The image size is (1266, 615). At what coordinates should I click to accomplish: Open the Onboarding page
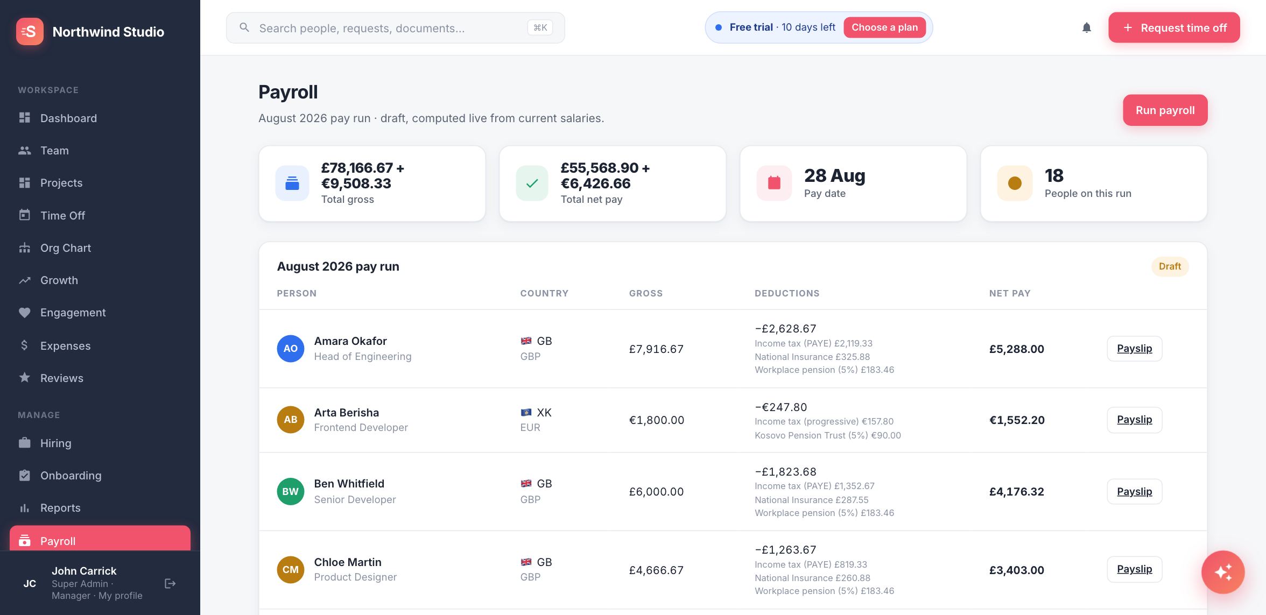(100, 476)
